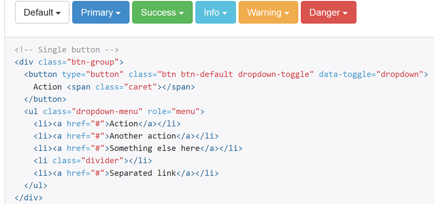Click the closing </div> tag
Screen dimensions: 434x204
coord(28,198)
